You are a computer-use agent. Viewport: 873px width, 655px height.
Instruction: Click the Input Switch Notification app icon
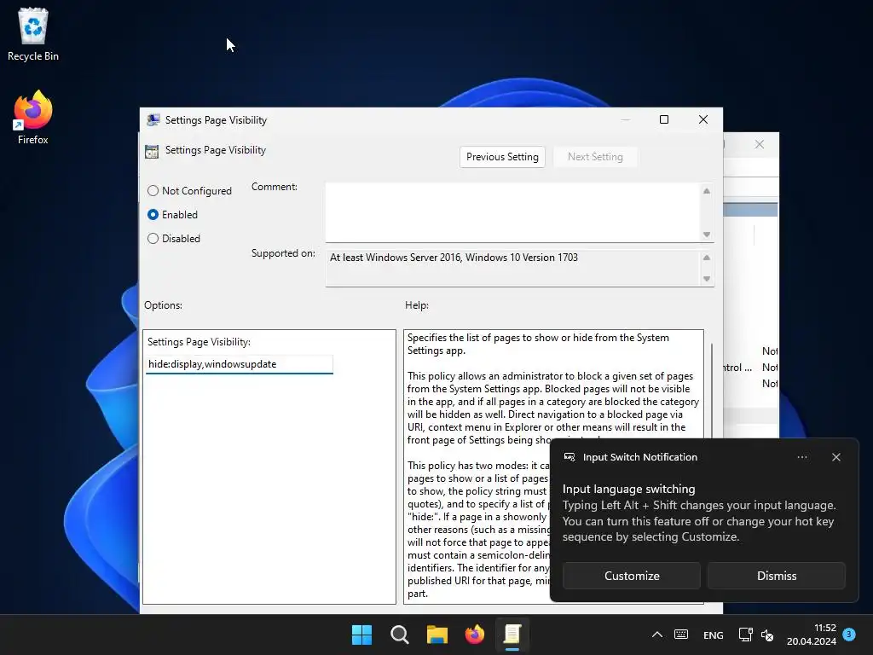coord(569,457)
